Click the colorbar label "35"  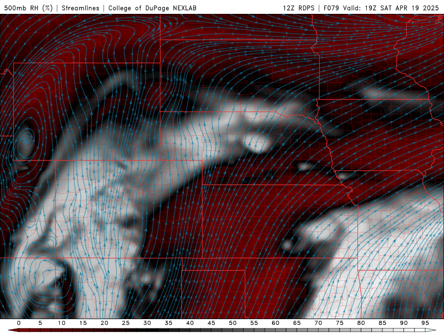[x=169, y=323]
